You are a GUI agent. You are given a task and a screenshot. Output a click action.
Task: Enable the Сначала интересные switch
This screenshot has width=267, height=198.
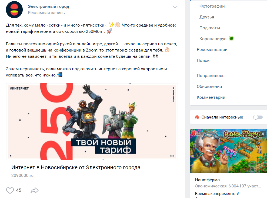coord(258,117)
